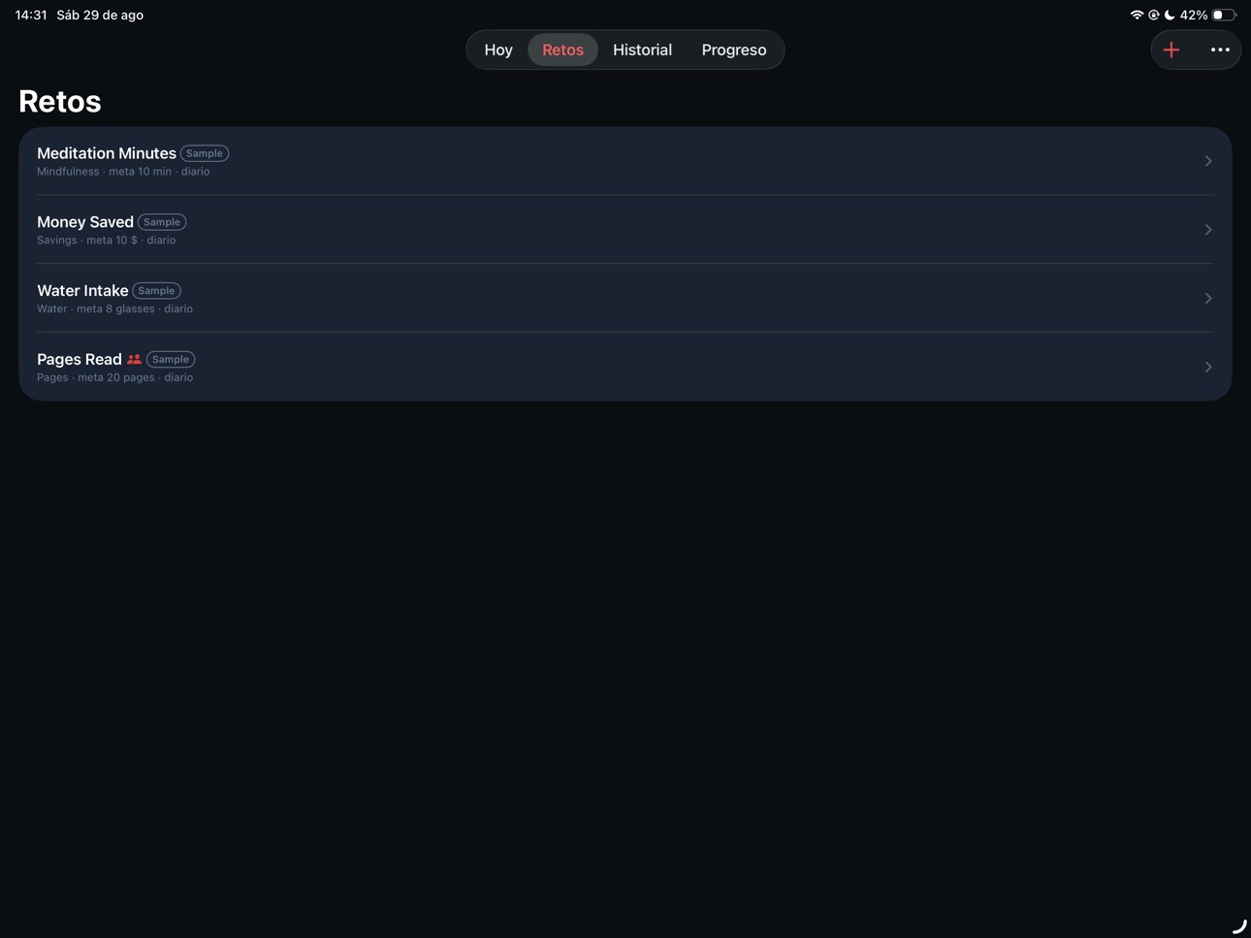The width and height of the screenshot is (1251, 938).
Task: Tap the Retos page heading
Action: coord(60,101)
